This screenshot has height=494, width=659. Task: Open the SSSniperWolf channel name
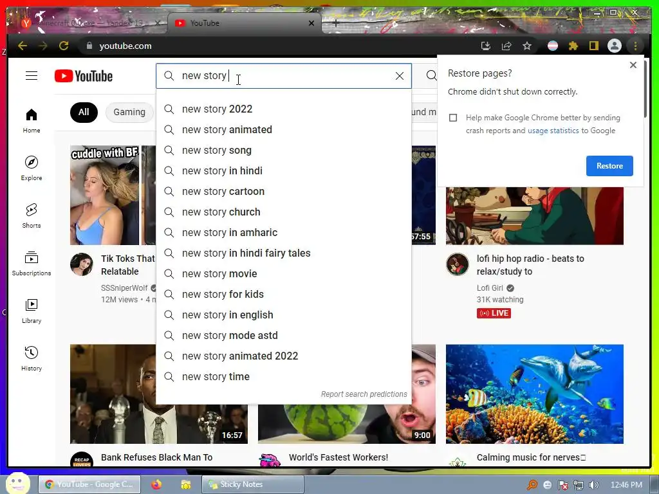point(124,288)
